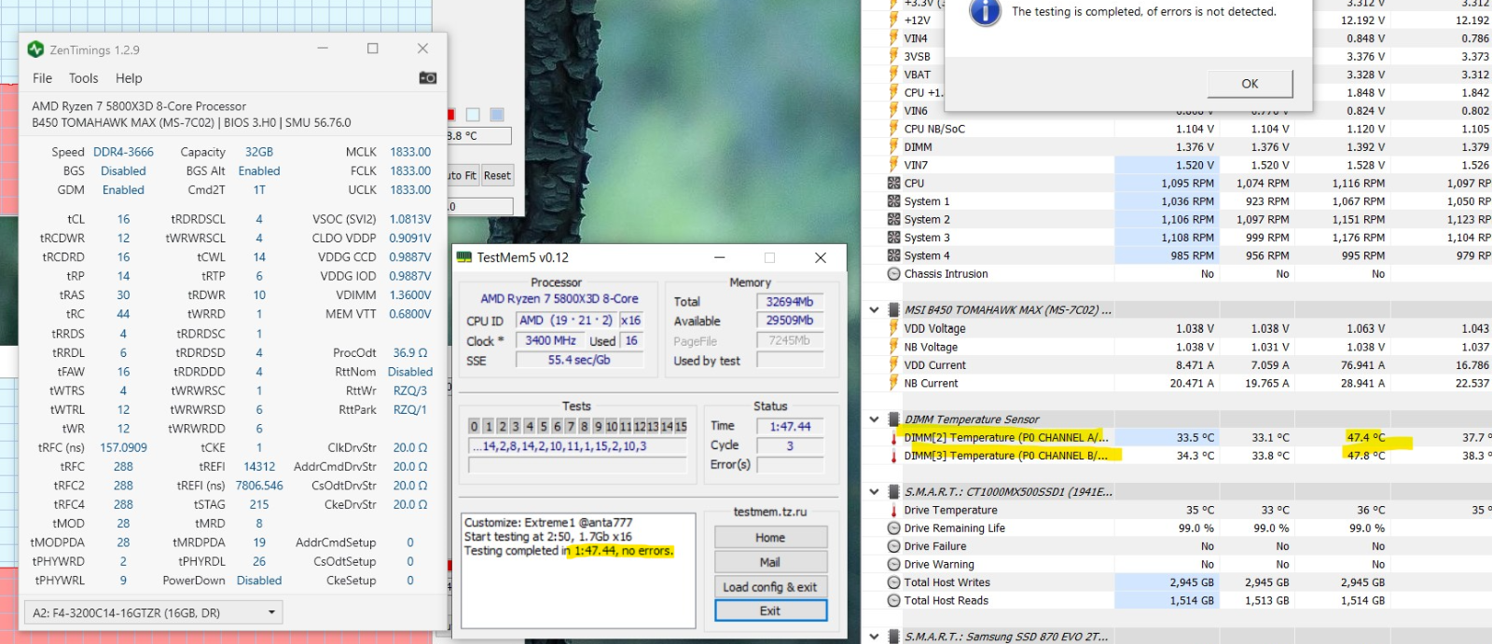Click the TestMem5 Cycle field showing 3

790,445
